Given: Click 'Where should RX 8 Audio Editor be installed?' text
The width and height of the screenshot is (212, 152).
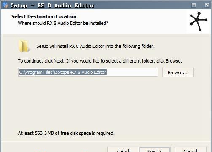Looking at the screenshot, I should 63,23.
